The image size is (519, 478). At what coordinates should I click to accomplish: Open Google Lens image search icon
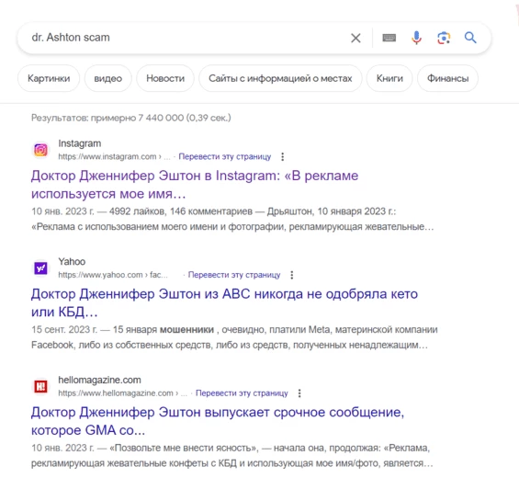tap(444, 38)
